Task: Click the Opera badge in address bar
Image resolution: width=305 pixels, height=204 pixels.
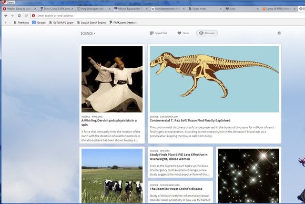Action: 34,16
